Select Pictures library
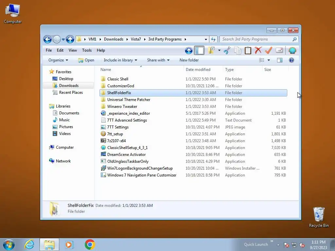 [66, 127]
